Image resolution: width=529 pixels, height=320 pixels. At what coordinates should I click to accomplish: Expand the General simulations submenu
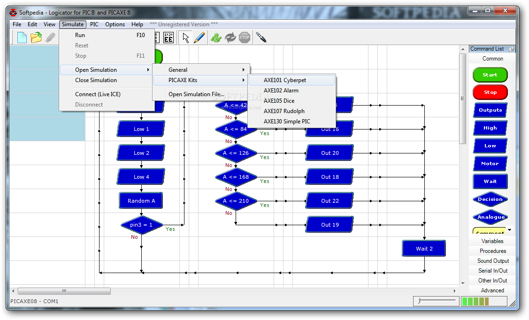(x=201, y=70)
